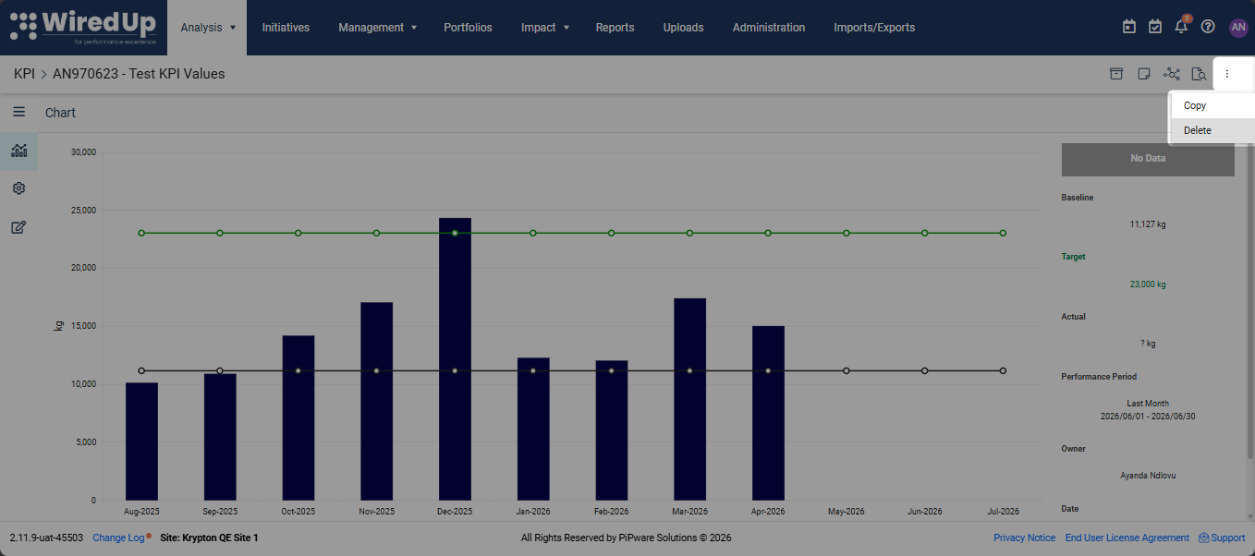Click the Site: Krypton QE Site 1 text
Image resolution: width=1255 pixels, height=556 pixels.
coord(210,538)
